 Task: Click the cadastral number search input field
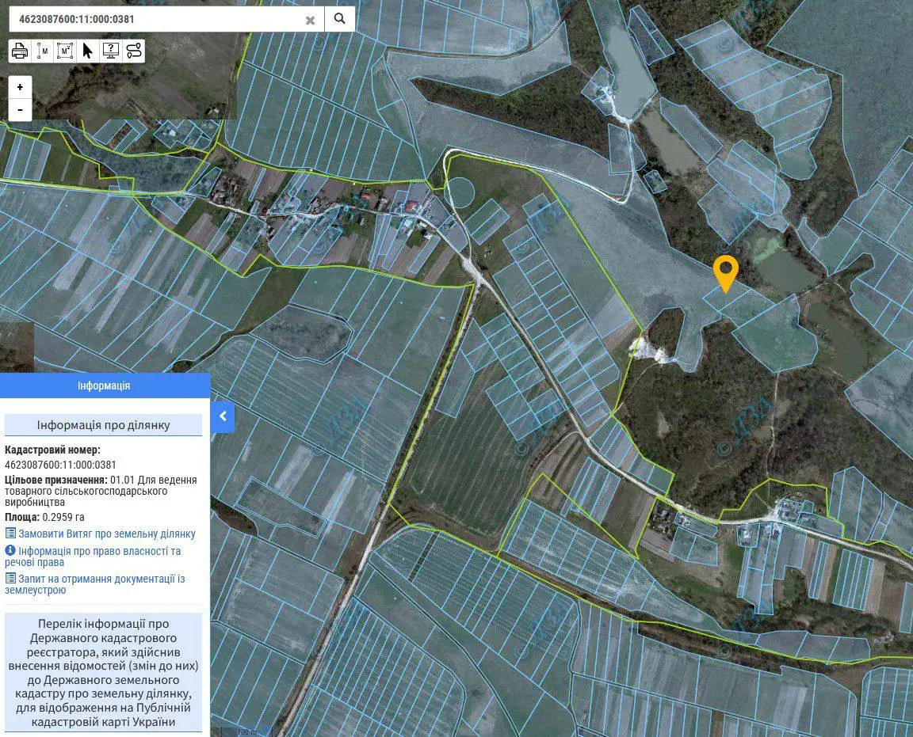click(x=157, y=19)
